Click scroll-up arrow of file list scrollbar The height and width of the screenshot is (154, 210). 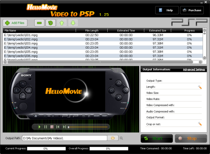[x=205, y=30]
